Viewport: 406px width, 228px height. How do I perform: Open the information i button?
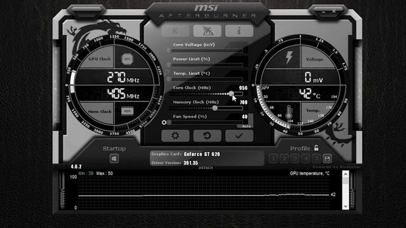pos(239,31)
